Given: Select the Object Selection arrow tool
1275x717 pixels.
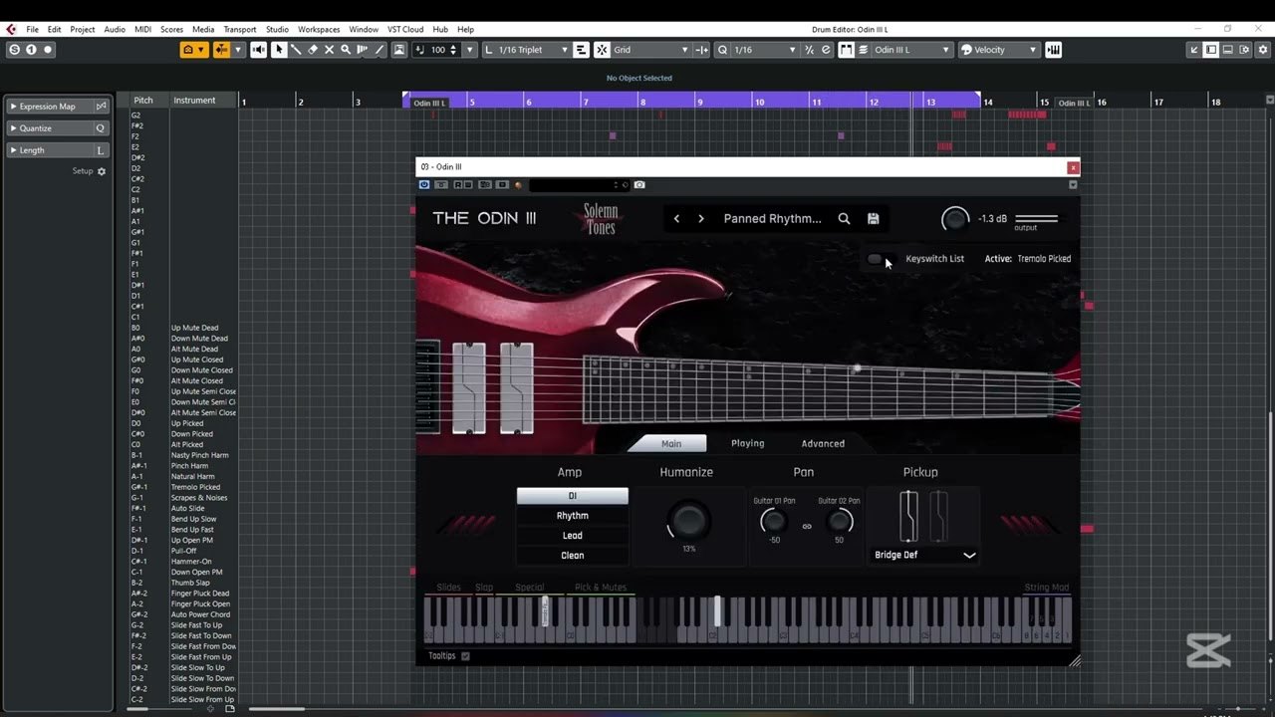Looking at the screenshot, I should [x=280, y=50].
